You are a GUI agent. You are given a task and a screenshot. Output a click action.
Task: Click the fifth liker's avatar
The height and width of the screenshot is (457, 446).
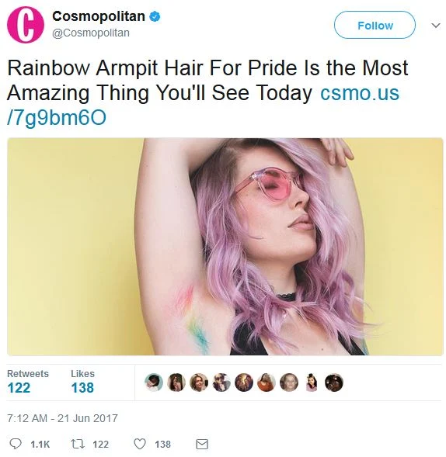[244, 383]
